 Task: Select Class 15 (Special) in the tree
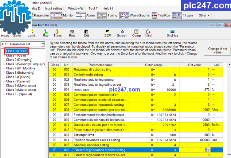[x=19, y=94]
